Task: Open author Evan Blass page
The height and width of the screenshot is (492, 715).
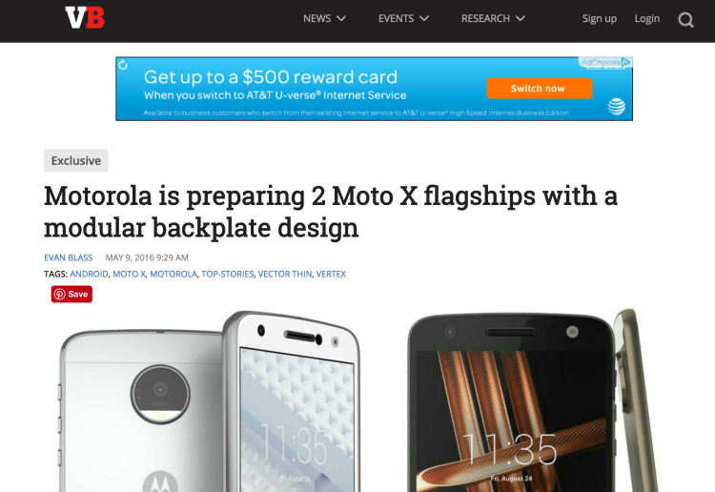Action: [x=68, y=257]
